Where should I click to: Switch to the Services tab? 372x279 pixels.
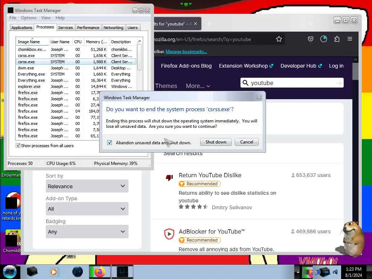pos(65,28)
